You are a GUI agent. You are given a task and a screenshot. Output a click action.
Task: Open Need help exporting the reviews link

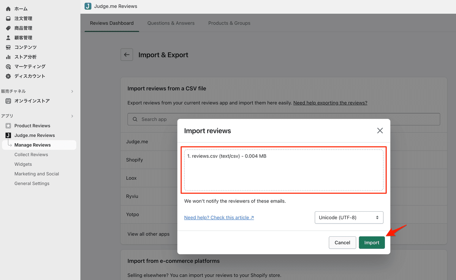330,103
